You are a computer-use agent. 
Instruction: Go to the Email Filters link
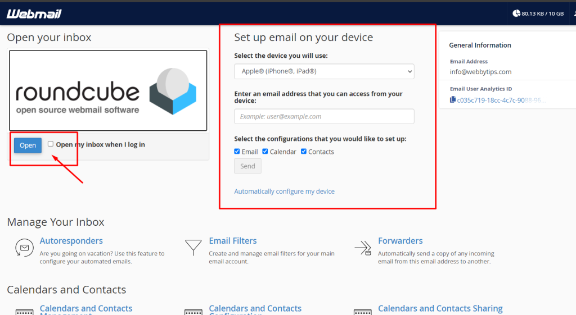(x=232, y=241)
